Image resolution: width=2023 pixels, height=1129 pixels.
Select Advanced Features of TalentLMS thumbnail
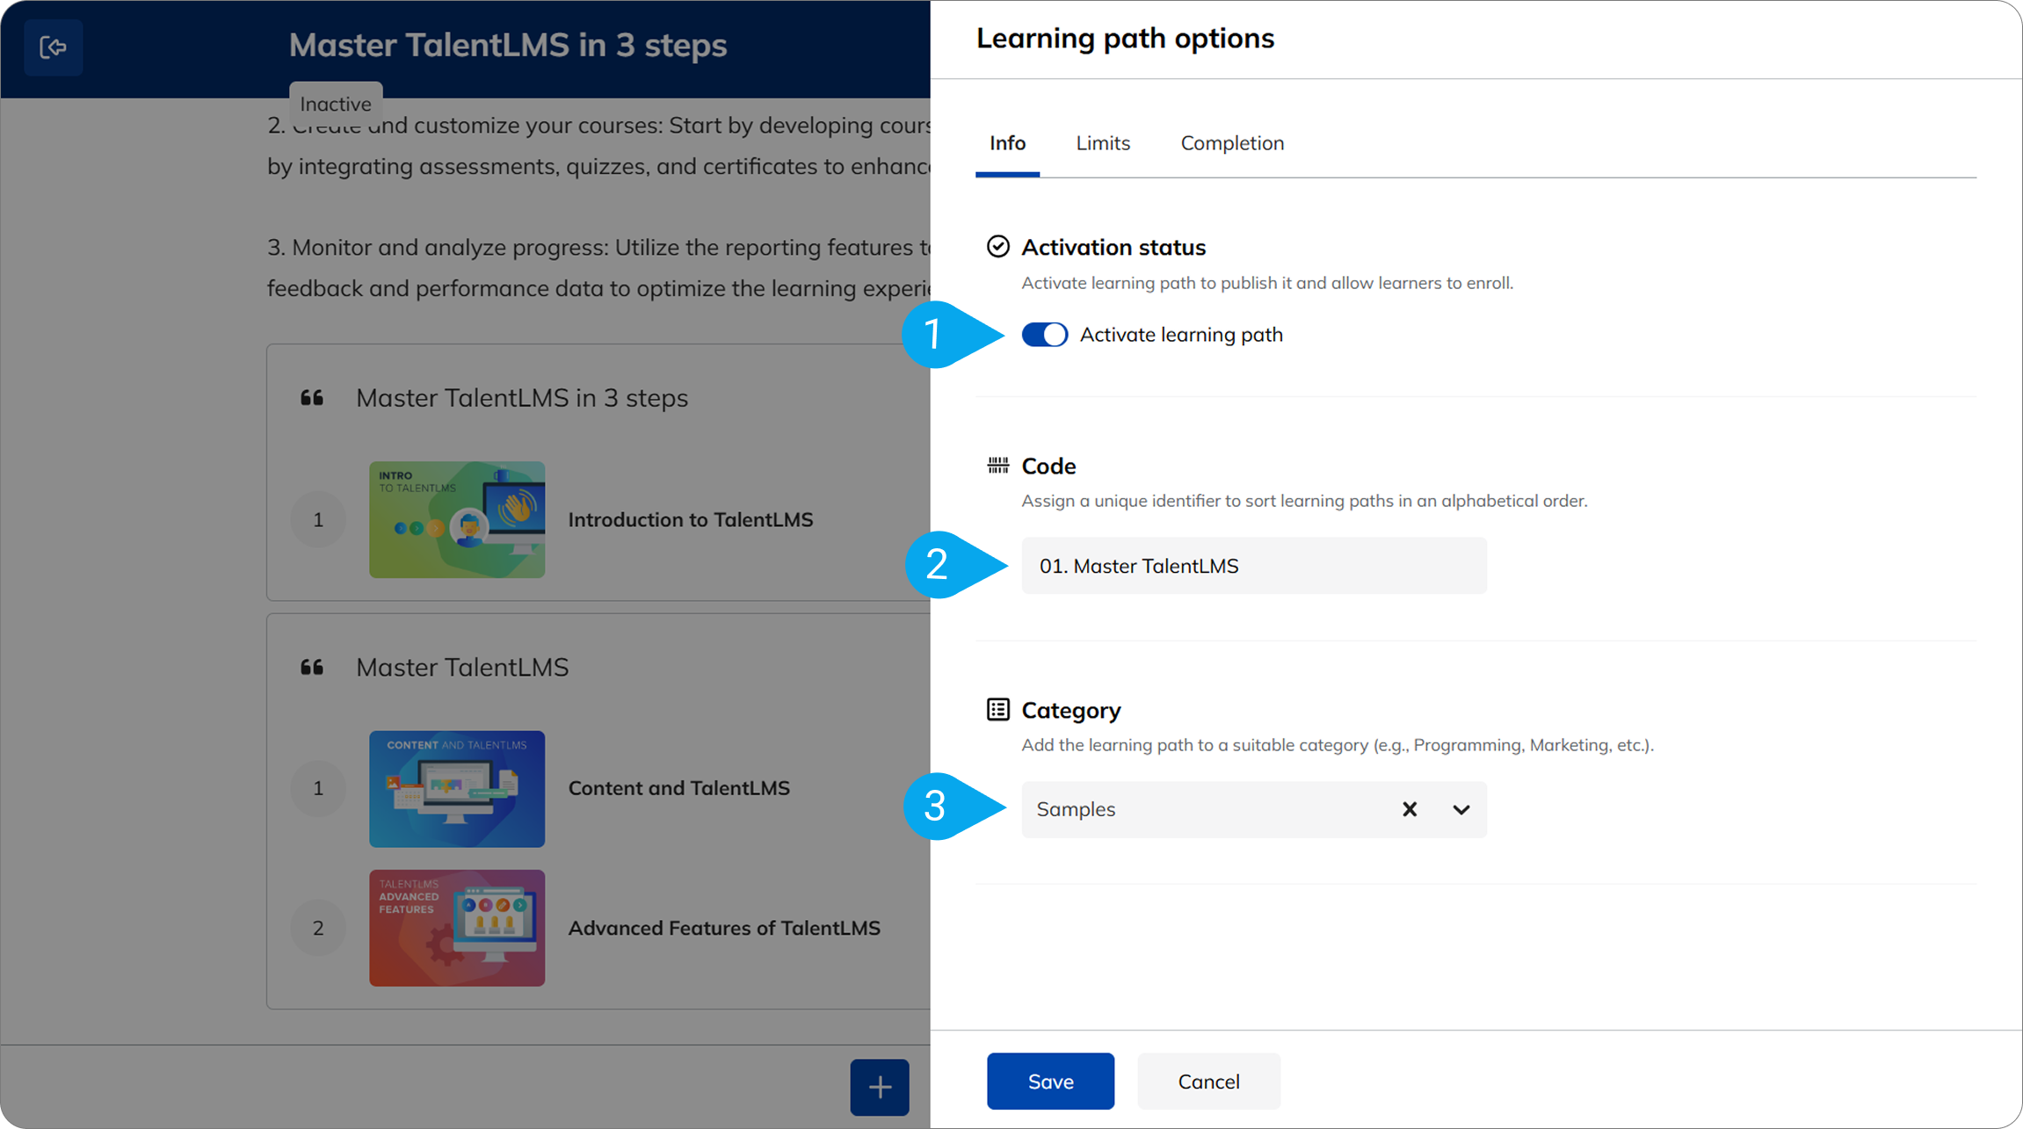pyautogui.click(x=457, y=928)
